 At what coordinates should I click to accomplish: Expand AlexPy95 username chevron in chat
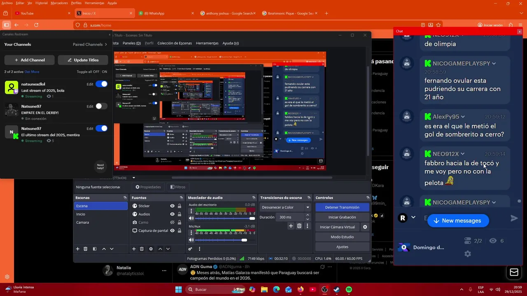click(463, 117)
